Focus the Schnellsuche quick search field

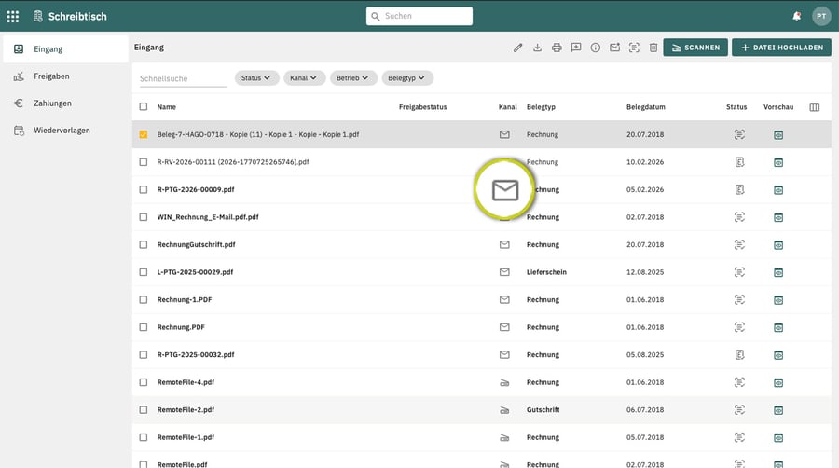click(183, 78)
